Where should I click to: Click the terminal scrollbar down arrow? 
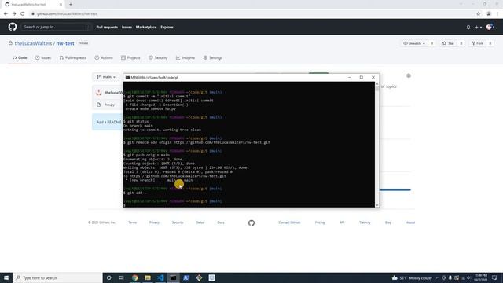point(377,205)
